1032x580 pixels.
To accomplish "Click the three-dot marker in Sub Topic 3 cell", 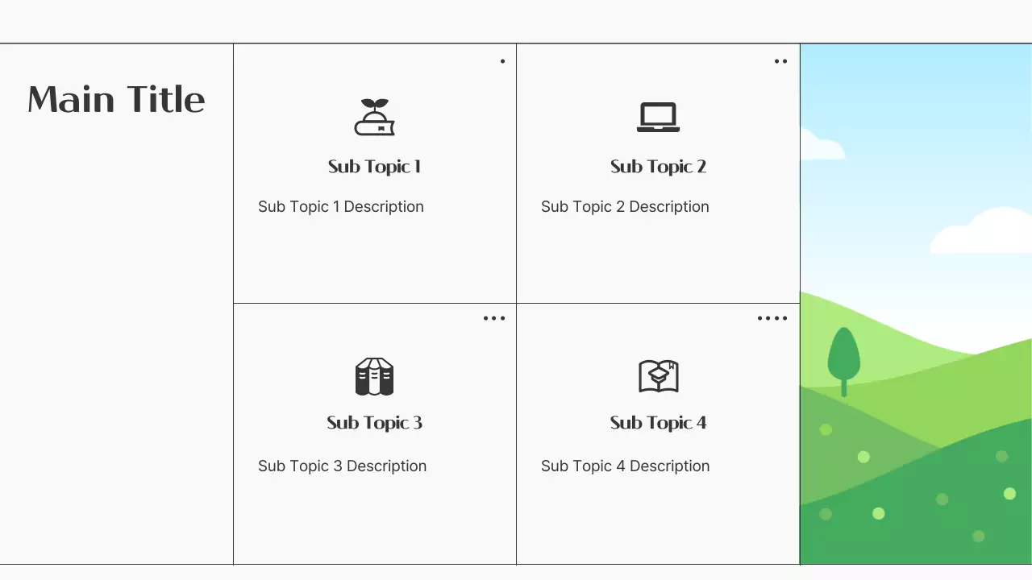I will [494, 318].
